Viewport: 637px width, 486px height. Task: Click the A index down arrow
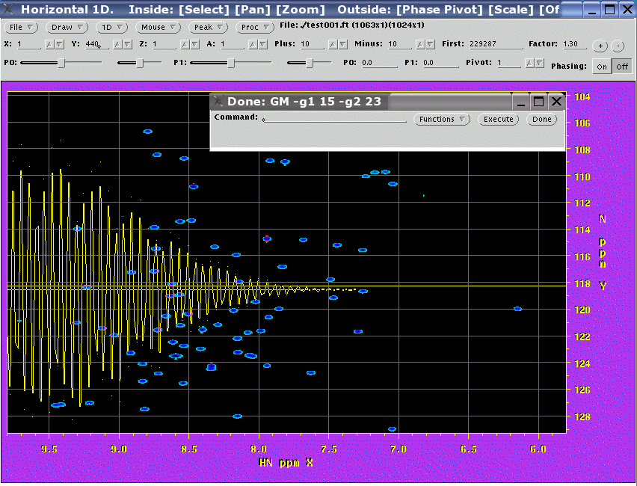coord(263,44)
